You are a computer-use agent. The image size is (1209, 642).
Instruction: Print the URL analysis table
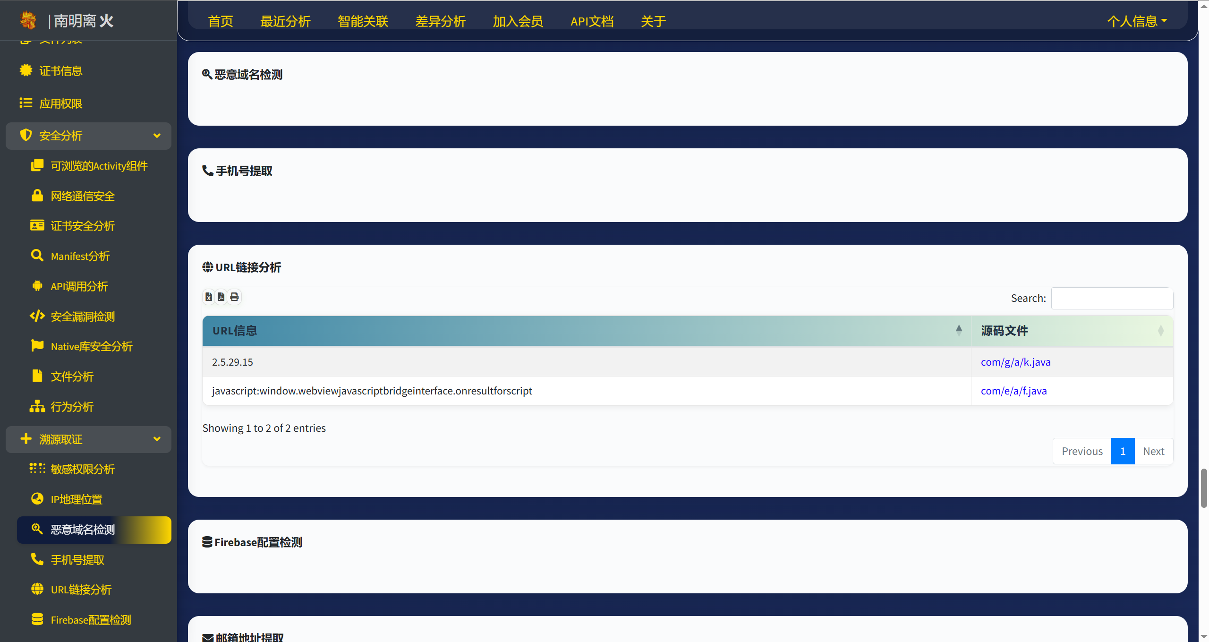point(234,297)
